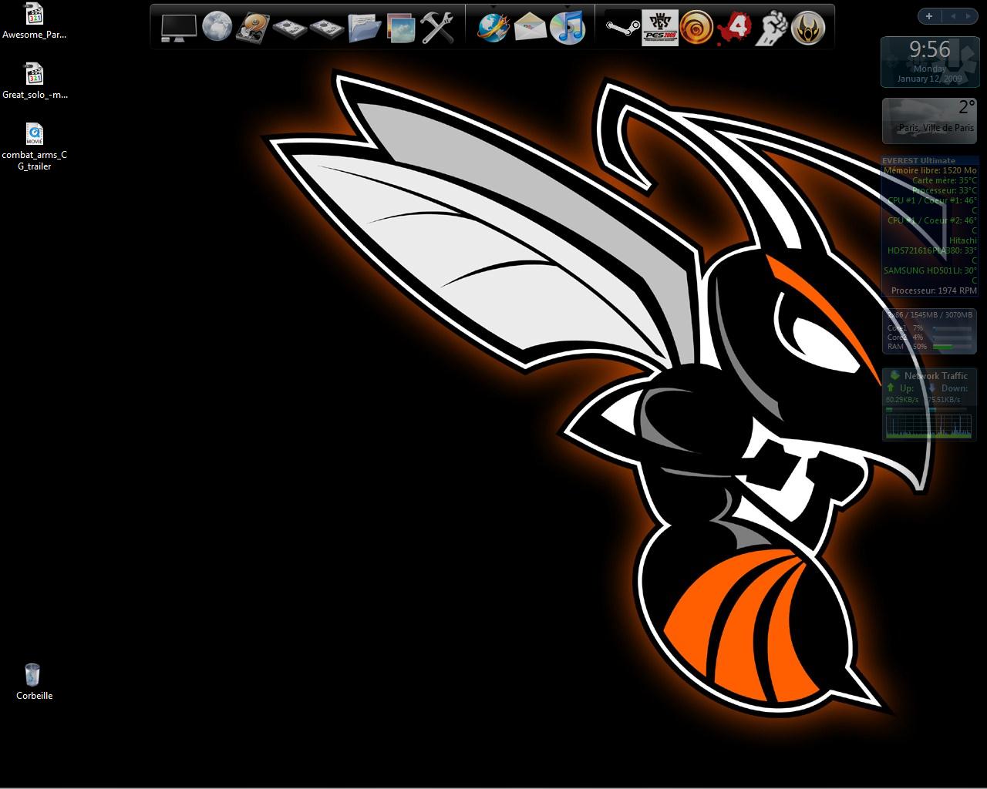Open the drive icon beside the orange hard disk
The width and height of the screenshot is (987, 789).
point(289,29)
